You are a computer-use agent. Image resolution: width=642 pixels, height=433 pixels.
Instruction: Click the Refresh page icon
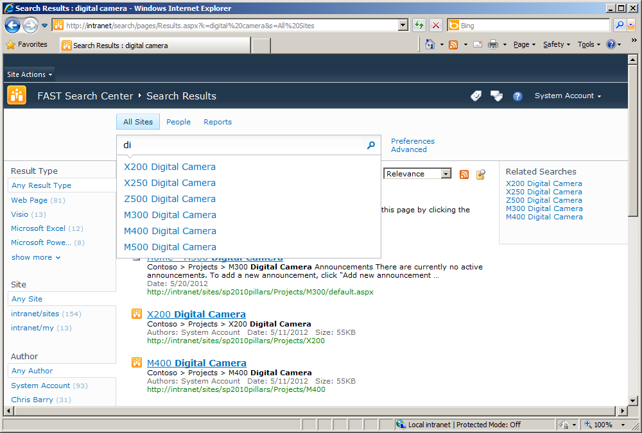[419, 26]
